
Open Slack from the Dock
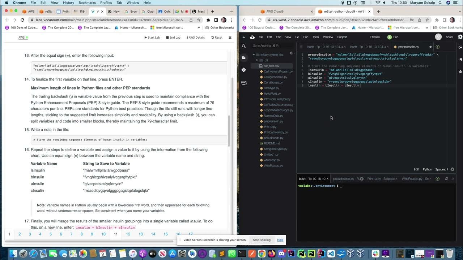click(375, 253)
